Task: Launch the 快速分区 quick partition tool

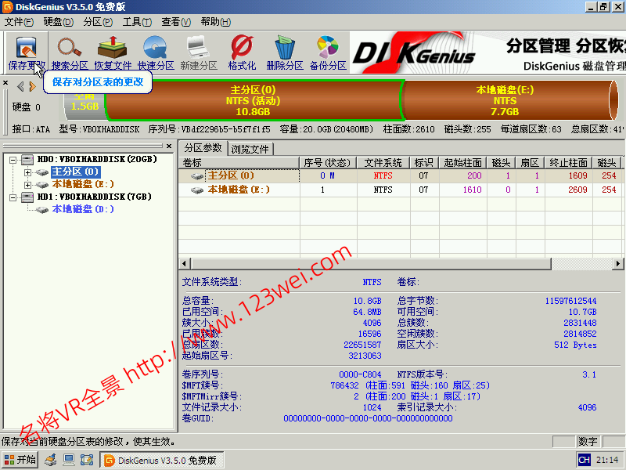Action: pos(156,52)
